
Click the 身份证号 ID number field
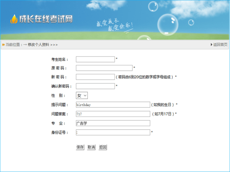point(112,132)
